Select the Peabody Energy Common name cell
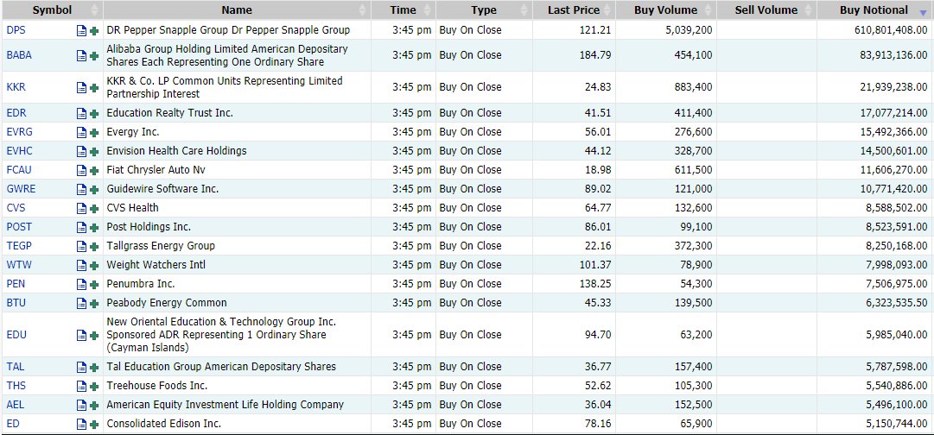 tap(167, 302)
